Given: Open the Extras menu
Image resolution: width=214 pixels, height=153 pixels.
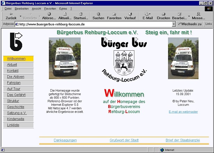Looking at the screenshot, I should (63, 9).
